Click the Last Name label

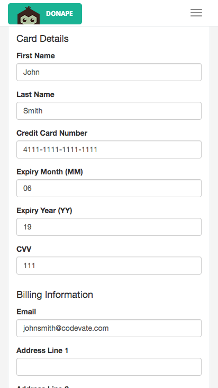pos(35,94)
